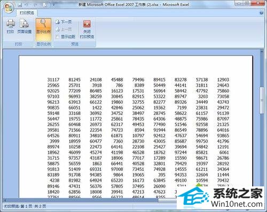Click the value 38497 in preview

point(138,113)
